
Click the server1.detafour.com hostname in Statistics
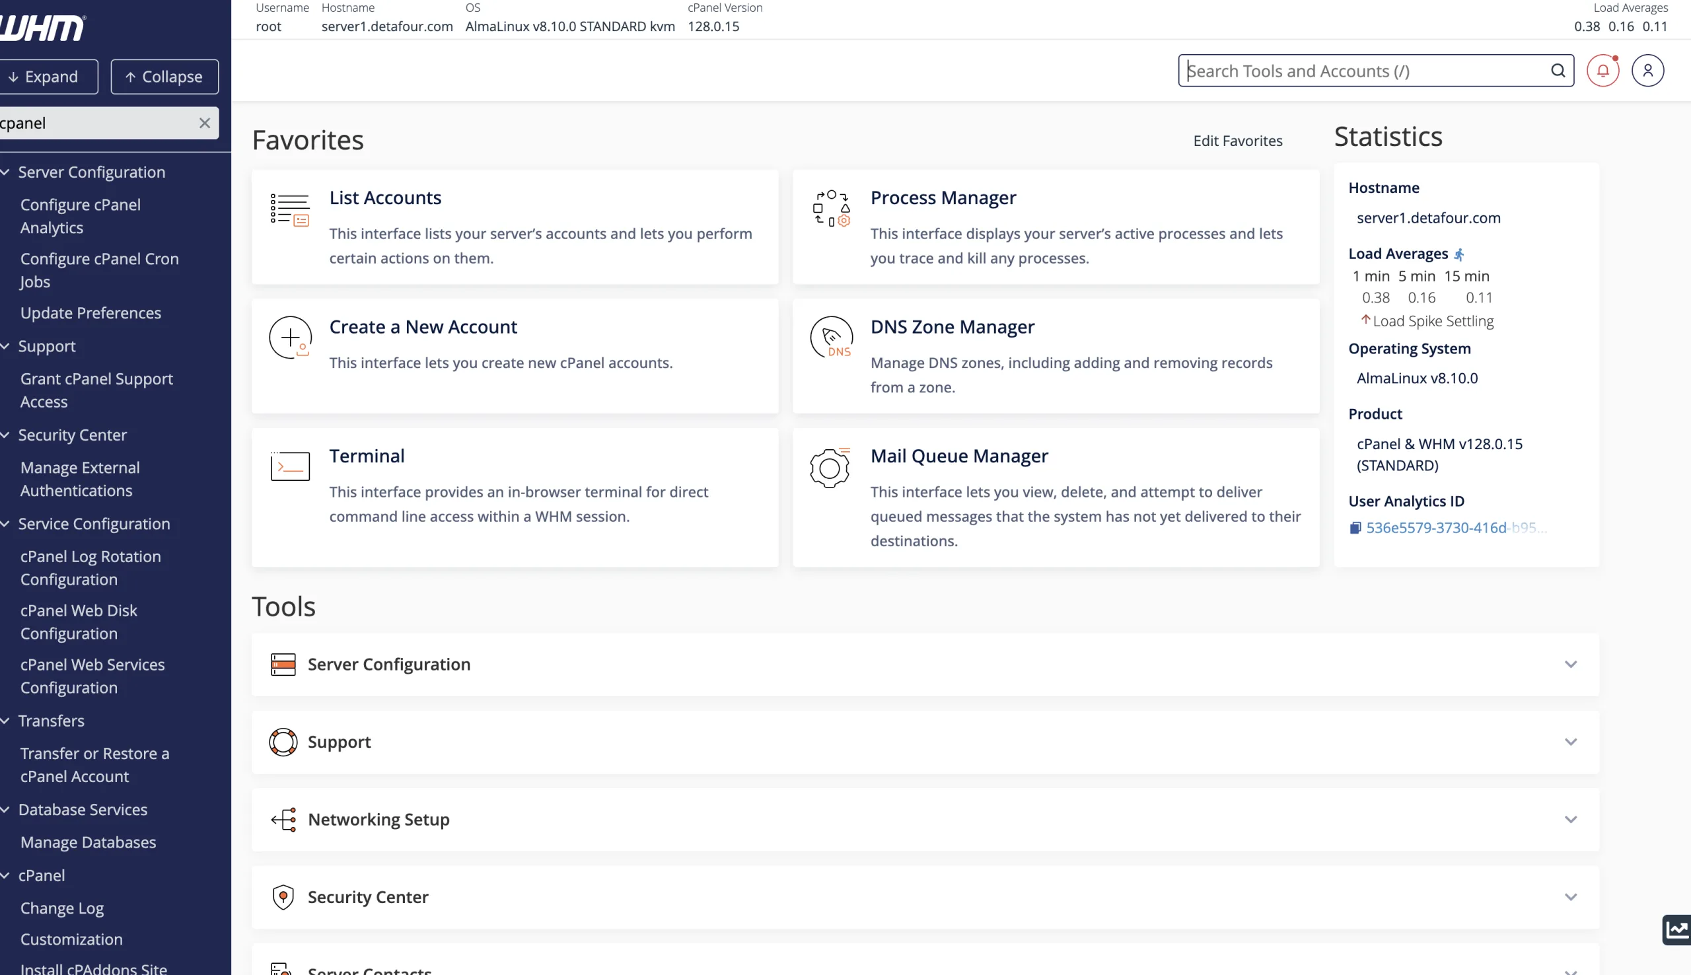pos(1429,218)
